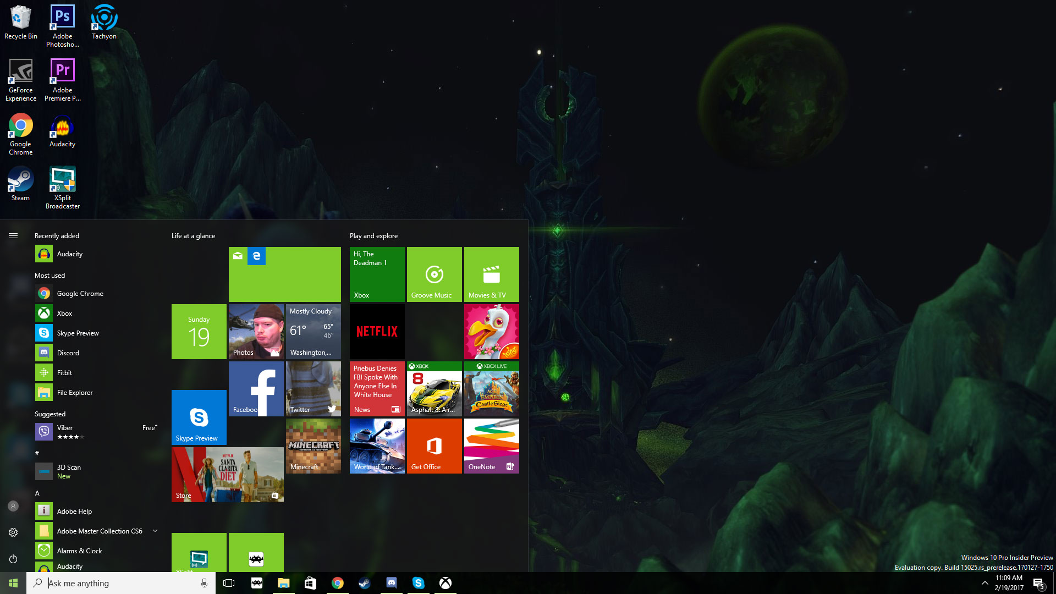Open the King duck game tile
The height and width of the screenshot is (594, 1056).
pos(492,332)
